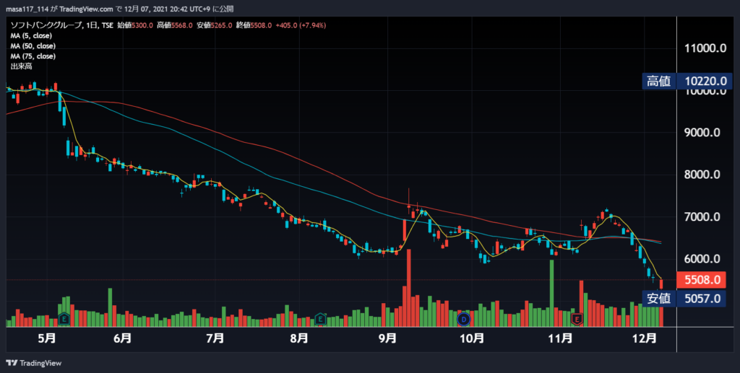Click the 5057.0 low price label
The width and height of the screenshot is (740, 373).
click(x=702, y=298)
